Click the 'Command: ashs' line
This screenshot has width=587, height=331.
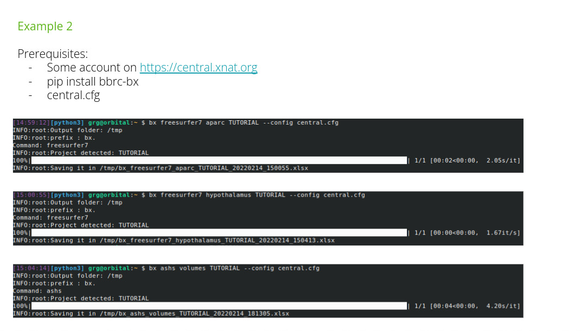tap(37, 291)
